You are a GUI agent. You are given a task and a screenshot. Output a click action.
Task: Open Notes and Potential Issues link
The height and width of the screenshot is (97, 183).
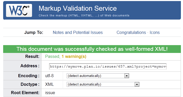pos(78,32)
